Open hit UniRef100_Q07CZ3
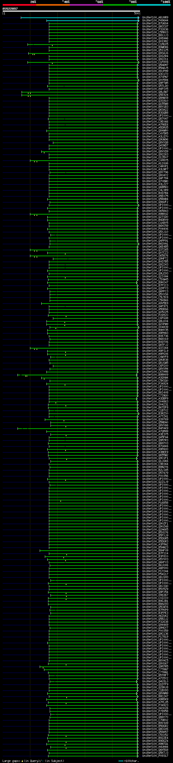Image resolution: width=173 pixels, height=763 pixels. pyautogui.click(x=155, y=253)
